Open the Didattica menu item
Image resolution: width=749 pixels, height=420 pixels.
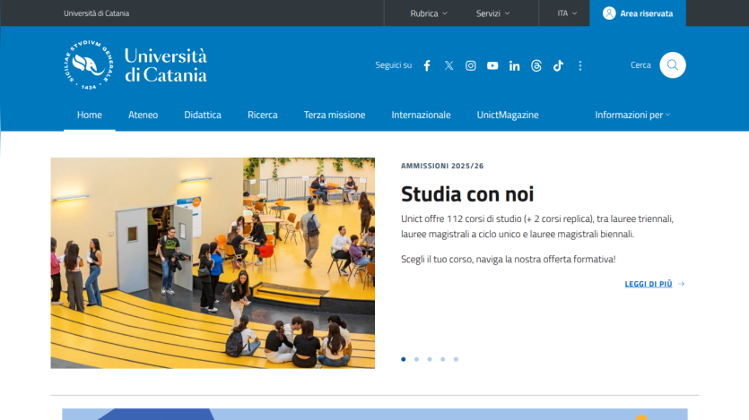203,115
